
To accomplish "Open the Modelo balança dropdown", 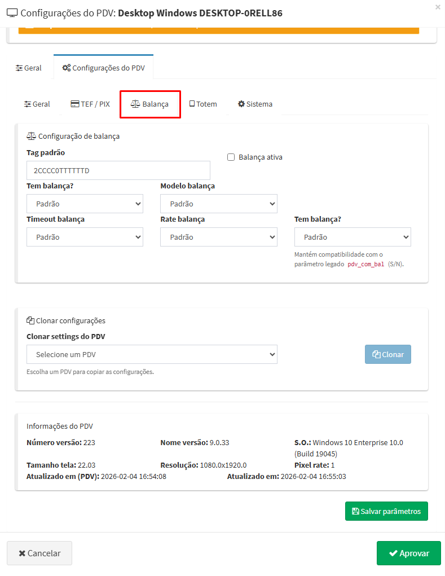I will pyautogui.click(x=219, y=204).
